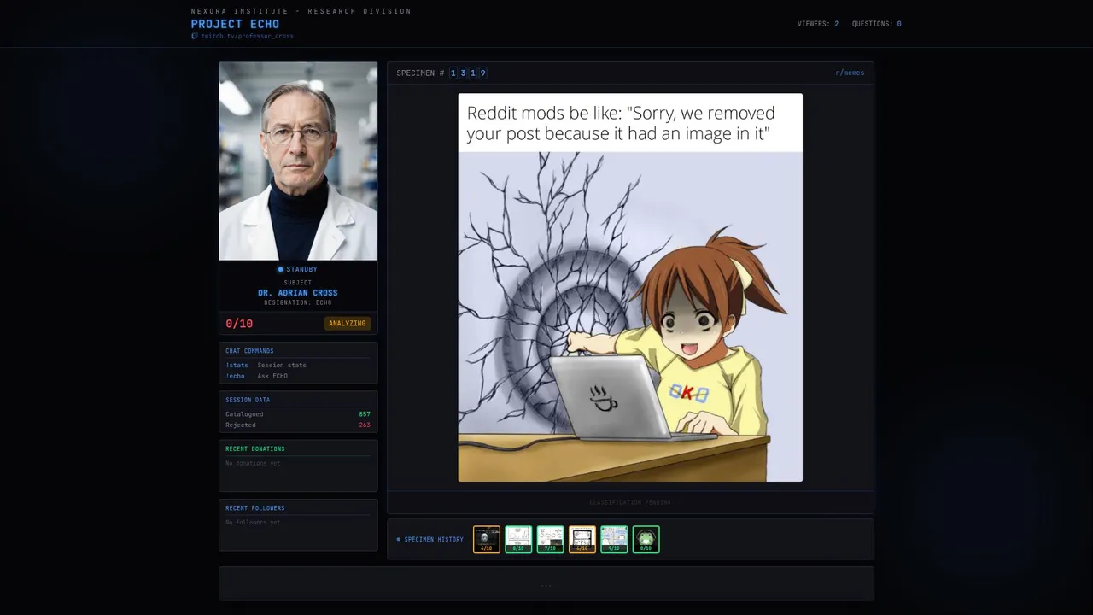The image size is (1093, 615).
Task: Click the meme caption text
Action: pyautogui.click(x=621, y=123)
